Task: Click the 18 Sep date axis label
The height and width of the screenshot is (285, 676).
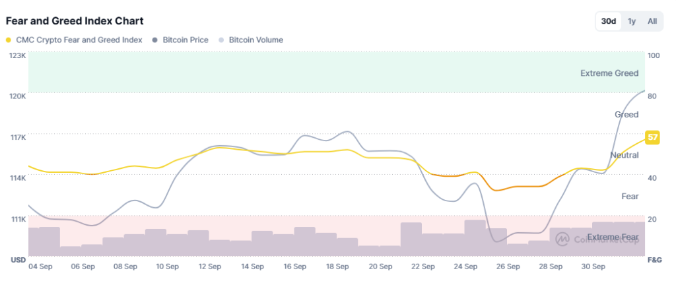Action: pyautogui.click(x=337, y=267)
